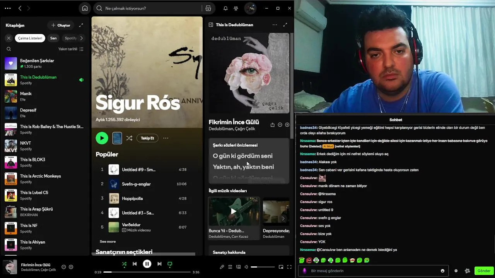This screenshot has height=278, width=495.
Task: Select the Sen filter chip
Action: tap(53, 38)
